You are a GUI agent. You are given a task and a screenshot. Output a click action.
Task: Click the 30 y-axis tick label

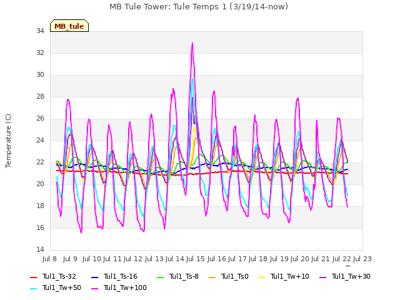pyautogui.click(x=40, y=75)
